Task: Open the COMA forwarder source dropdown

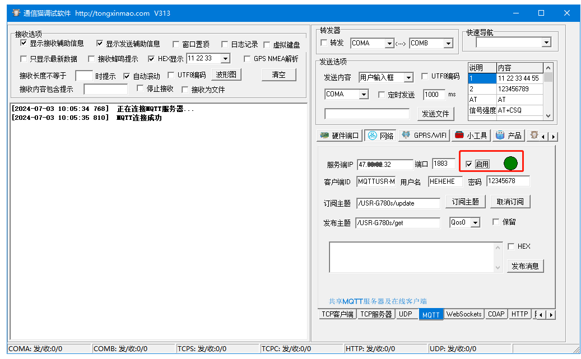Action: tap(389, 44)
